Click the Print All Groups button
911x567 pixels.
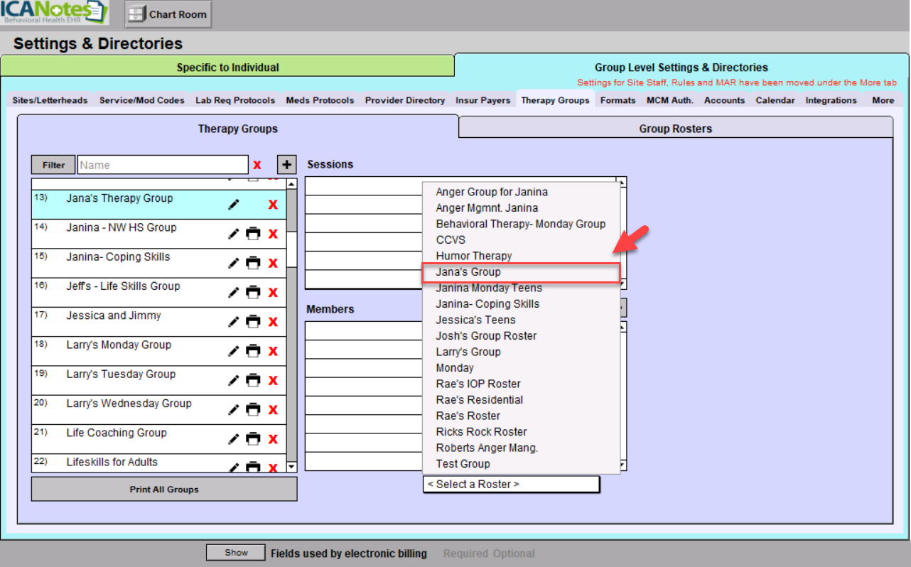point(164,490)
